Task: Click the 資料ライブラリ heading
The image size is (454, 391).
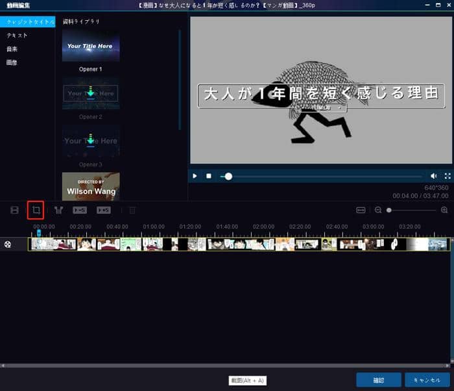Action: pos(81,21)
